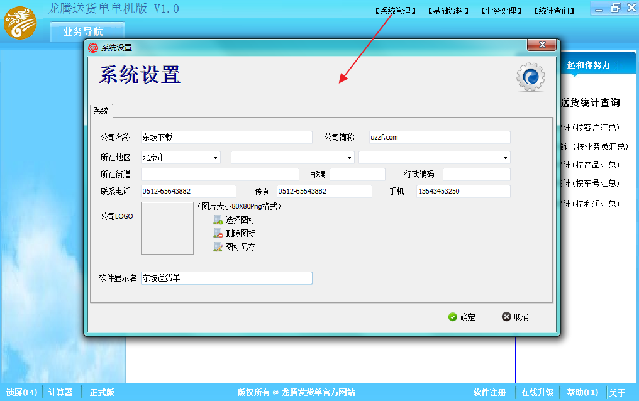Click the 公司简称 field containing uzzf.com
This screenshot has width=639, height=401.
click(440, 137)
